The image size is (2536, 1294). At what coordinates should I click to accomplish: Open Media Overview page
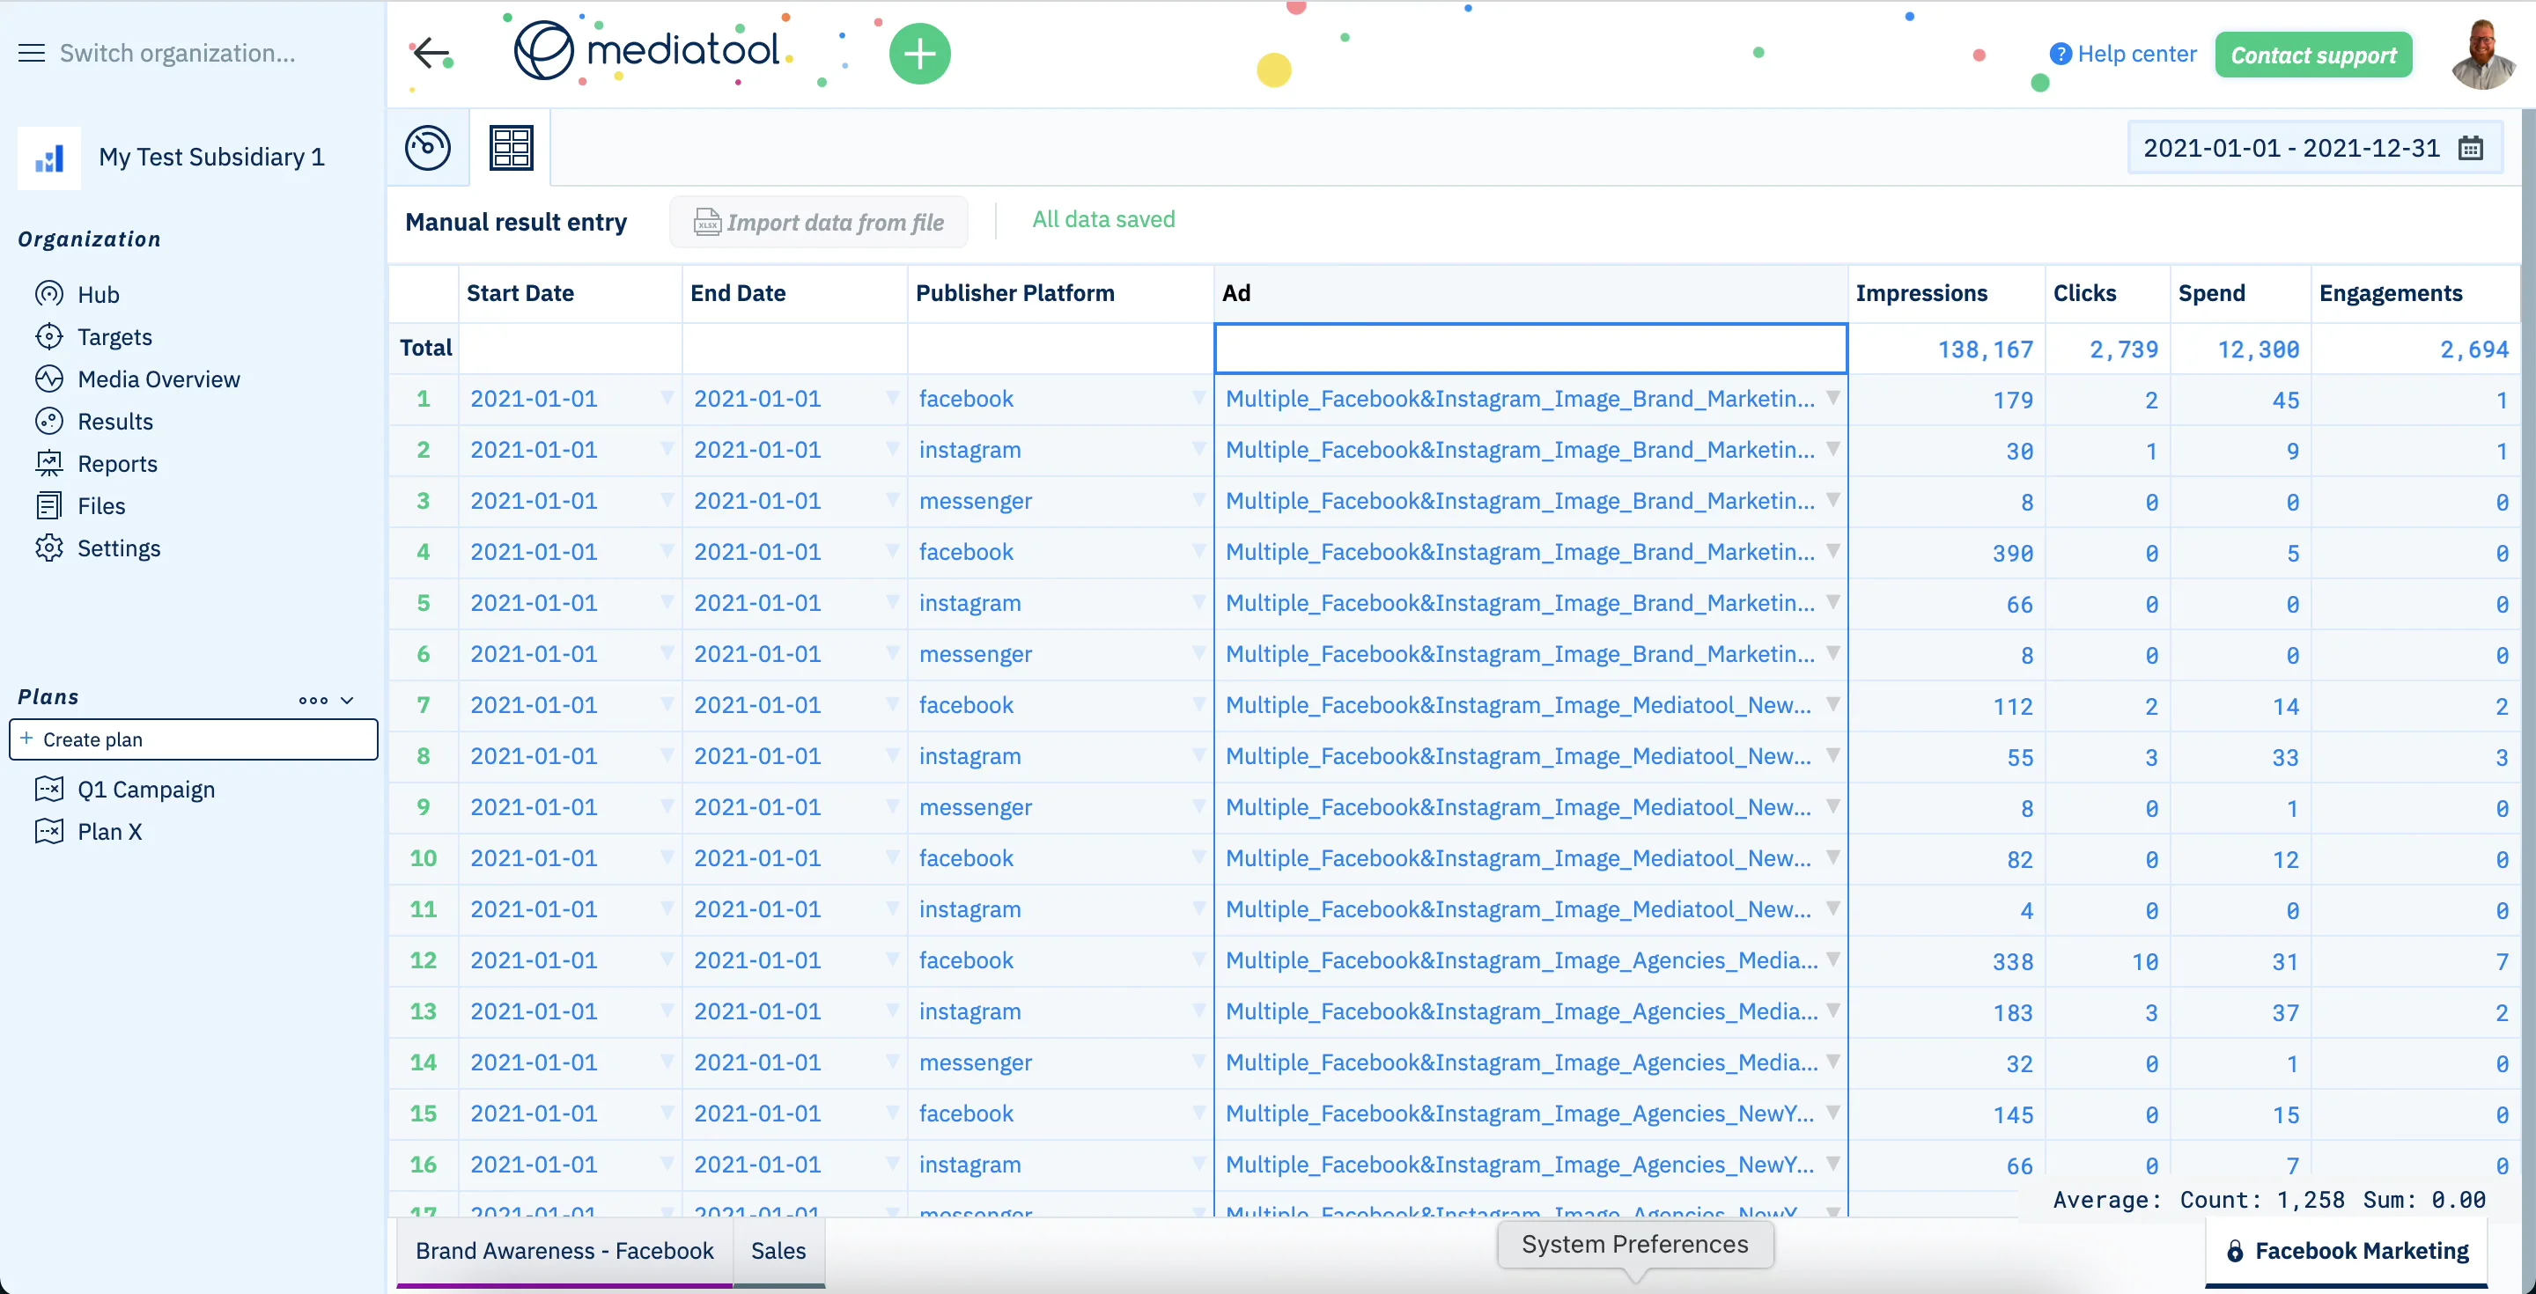tap(158, 379)
